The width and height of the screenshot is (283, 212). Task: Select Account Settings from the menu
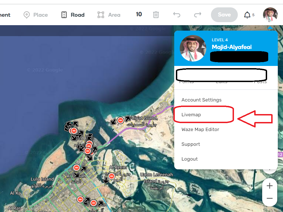201,100
